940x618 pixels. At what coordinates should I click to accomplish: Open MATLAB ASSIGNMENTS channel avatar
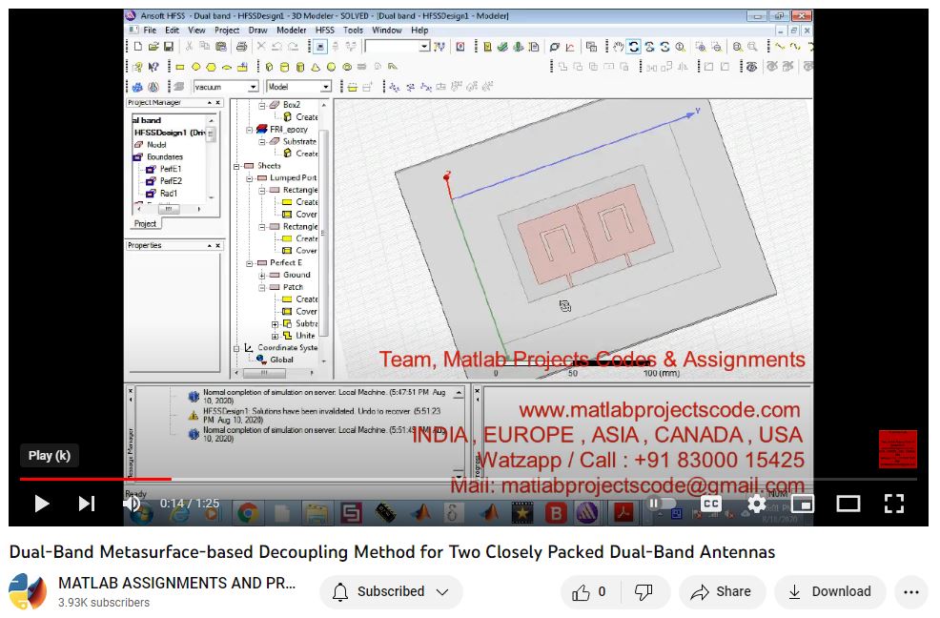coord(28,592)
